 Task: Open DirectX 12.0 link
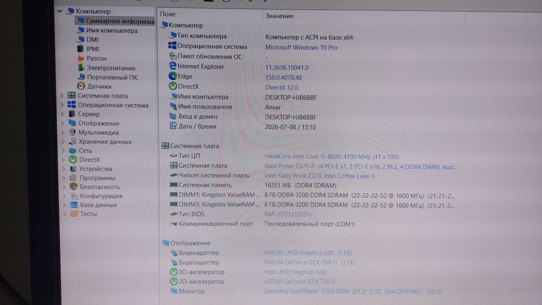click(281, 88)
